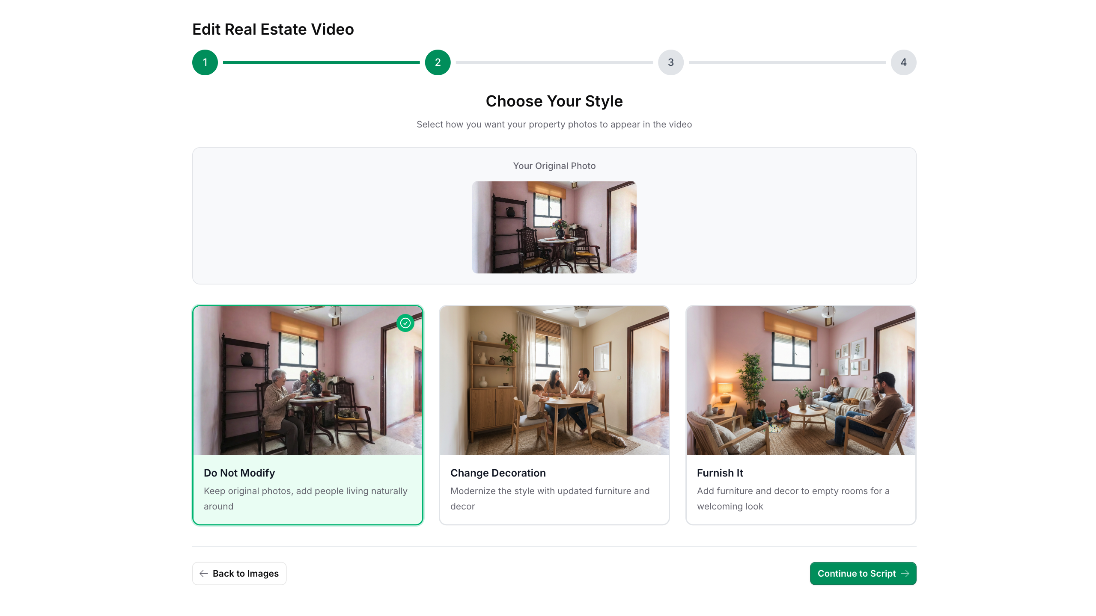
Task: Pick the Furnish It style title
Action: pyautogui.click(x=720, y=473)
